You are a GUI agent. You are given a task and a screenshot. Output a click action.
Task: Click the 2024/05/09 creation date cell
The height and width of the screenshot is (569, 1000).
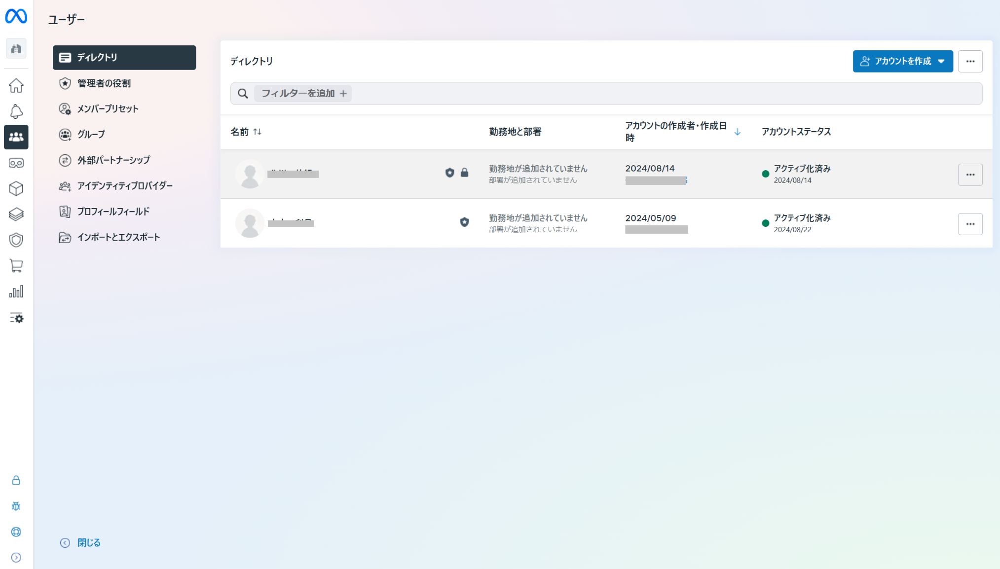pyautogui.click(x=650, y=218)
